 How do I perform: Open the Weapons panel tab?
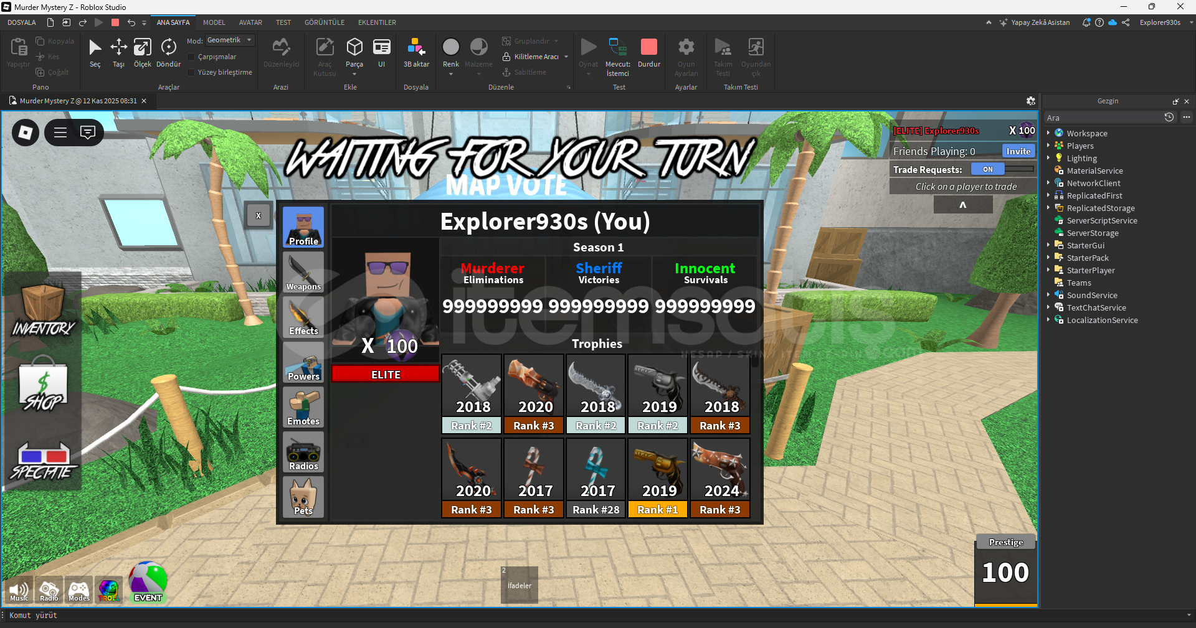(x=303, y=272)
